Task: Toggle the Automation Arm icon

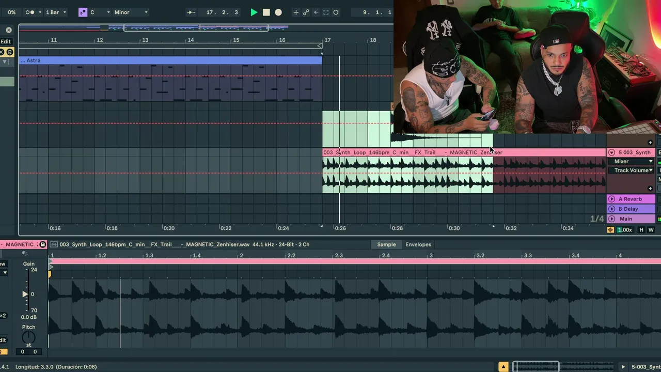Action: click(306, 12)
